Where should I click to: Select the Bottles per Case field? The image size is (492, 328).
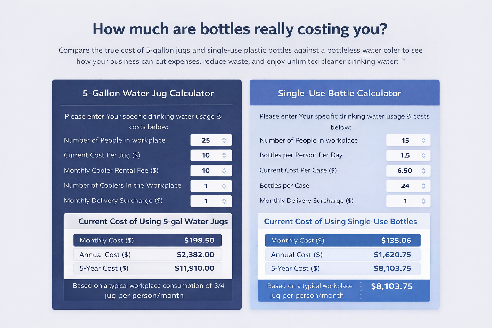[404, 186]
